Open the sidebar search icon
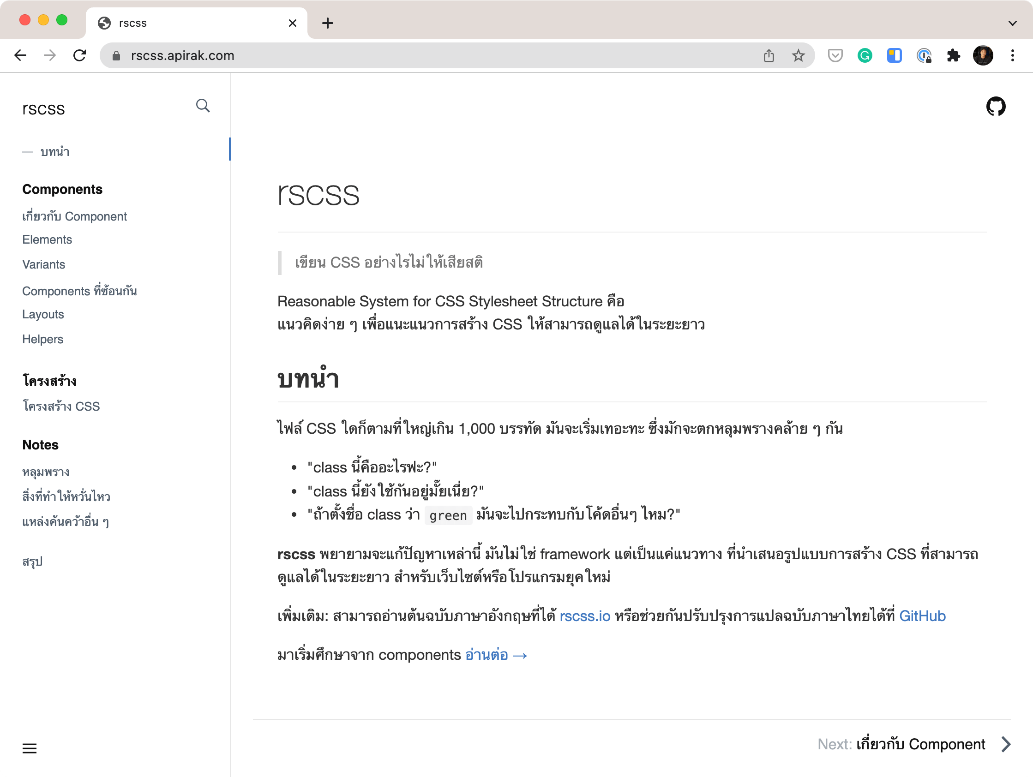Screen dimensions: 1033x777 point(203,106)
